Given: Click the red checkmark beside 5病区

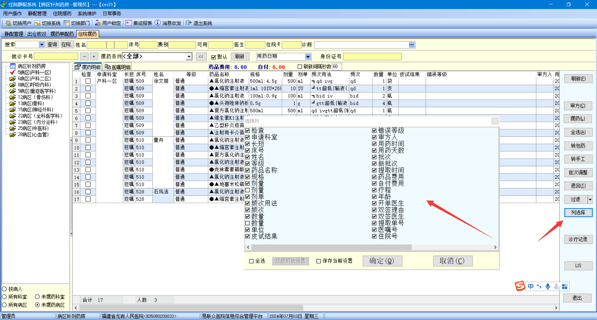Looking at the screenshot, I should [13, 72].
